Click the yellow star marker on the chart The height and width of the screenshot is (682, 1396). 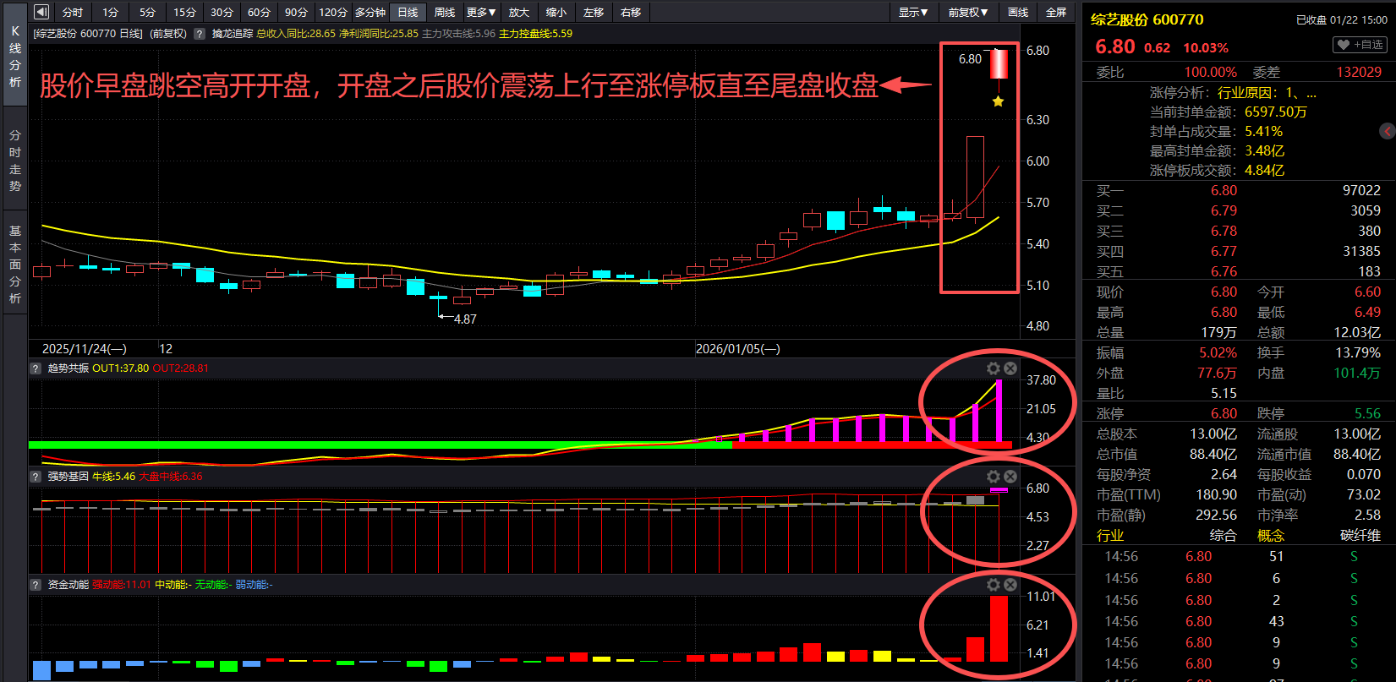(998, 101)
